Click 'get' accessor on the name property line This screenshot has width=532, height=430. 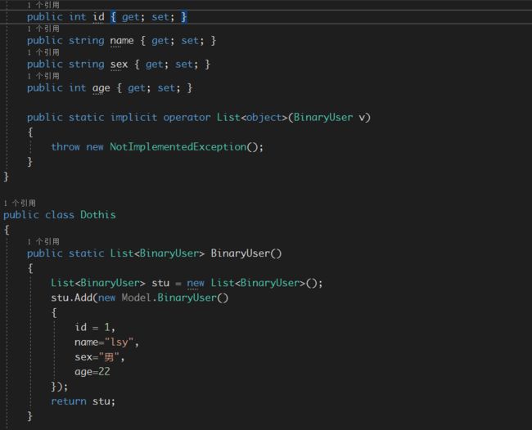(160, 41)
